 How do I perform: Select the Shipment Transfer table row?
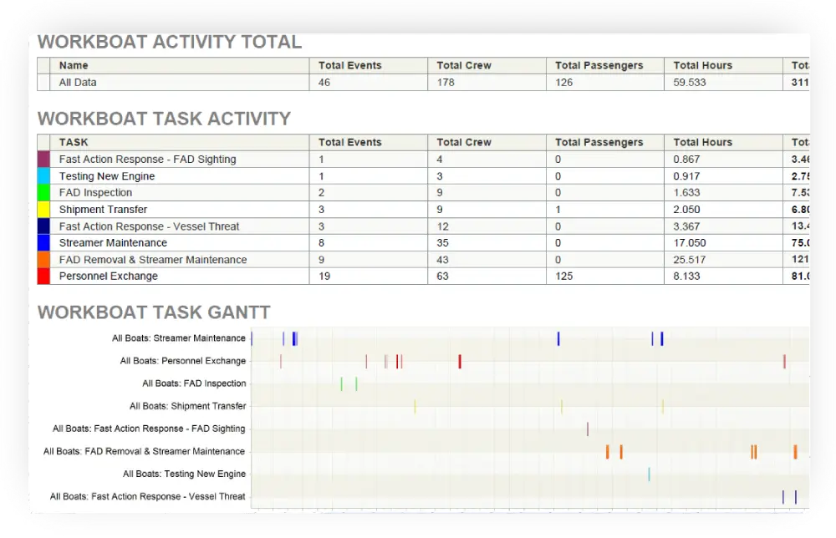click(423, 210)
